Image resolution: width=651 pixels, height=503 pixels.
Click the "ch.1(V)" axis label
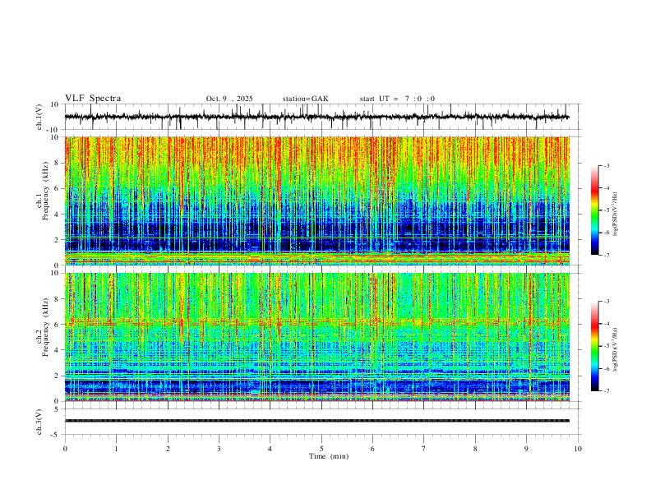pyautogui.click(x=39, y=117)
